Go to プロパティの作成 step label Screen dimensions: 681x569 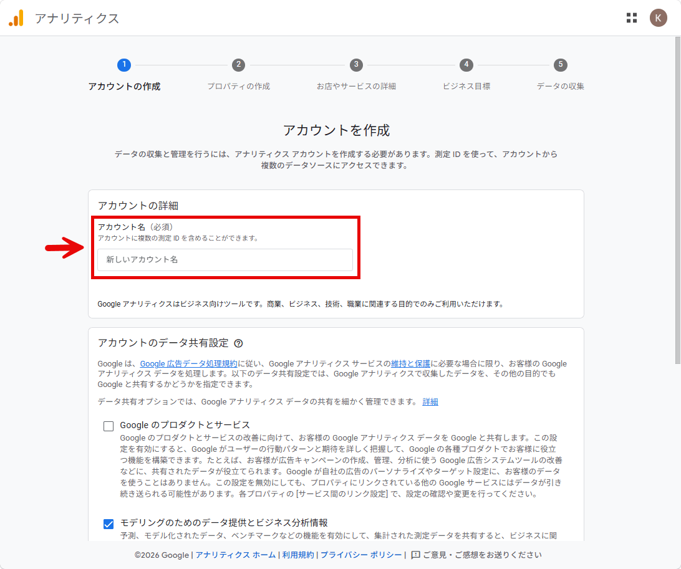tap(238, 87)
